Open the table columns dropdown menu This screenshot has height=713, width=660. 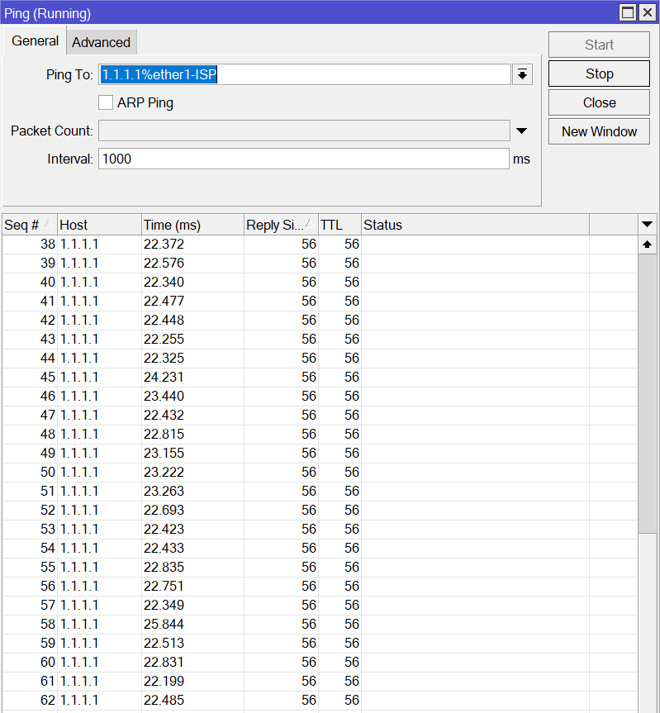(x=647, y=225)
